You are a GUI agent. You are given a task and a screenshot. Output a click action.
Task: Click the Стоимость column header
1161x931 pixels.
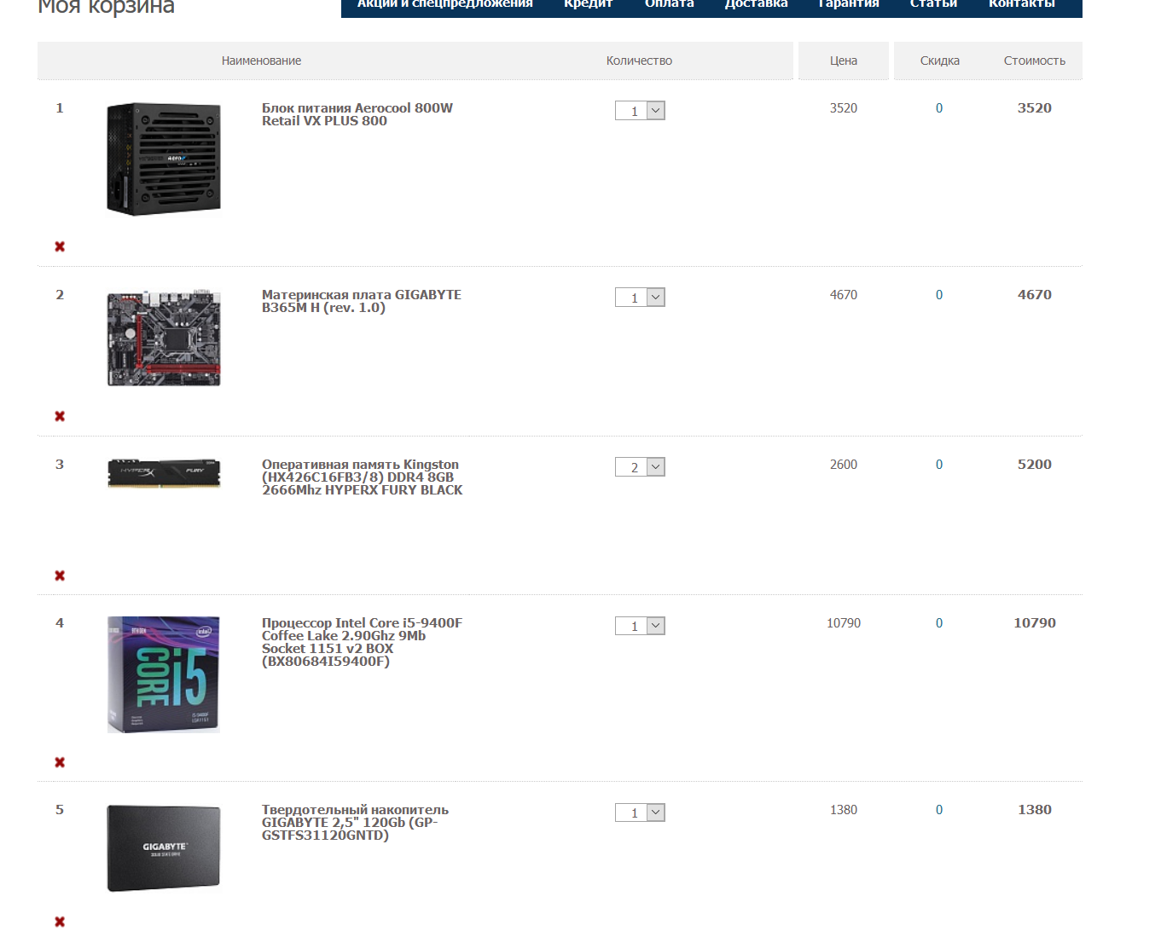coord(1035,61)
